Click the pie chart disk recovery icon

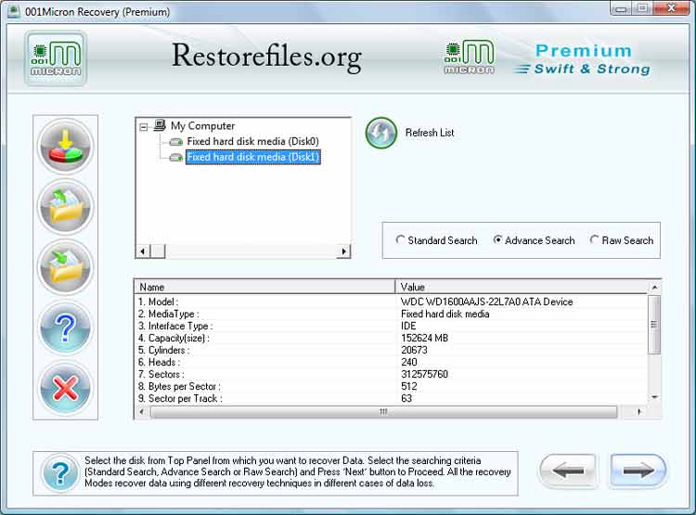pyautogui.click(x=66, y=147)
